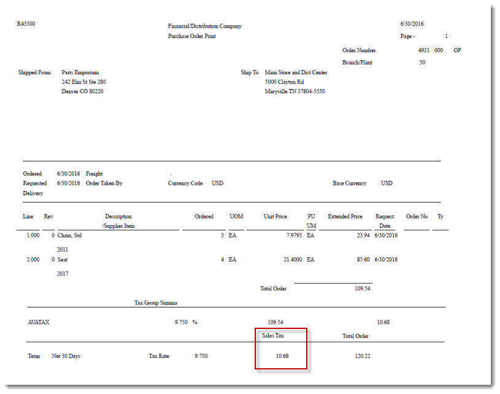Select the Base Currency label
Screen dimensions: 500x394
tap(349, 183)
